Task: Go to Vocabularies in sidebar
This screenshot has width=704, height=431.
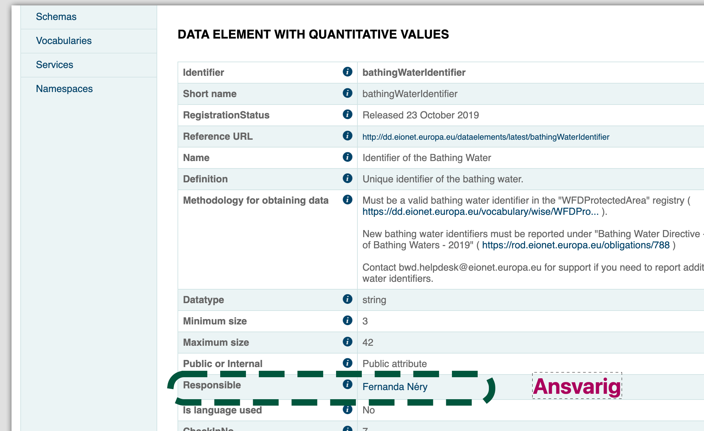Action: (x=64, y=41)
